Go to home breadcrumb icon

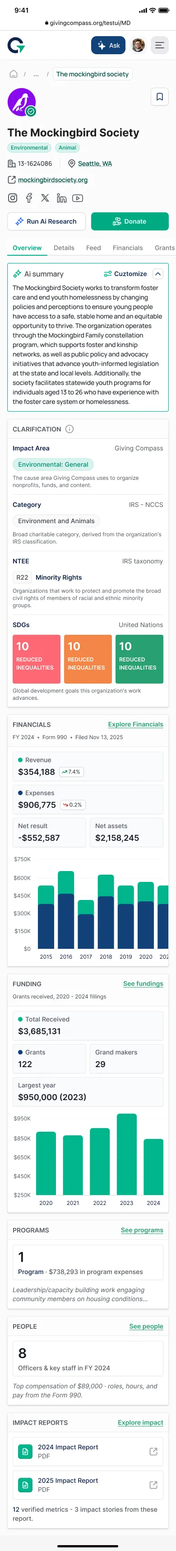(13, 74)
